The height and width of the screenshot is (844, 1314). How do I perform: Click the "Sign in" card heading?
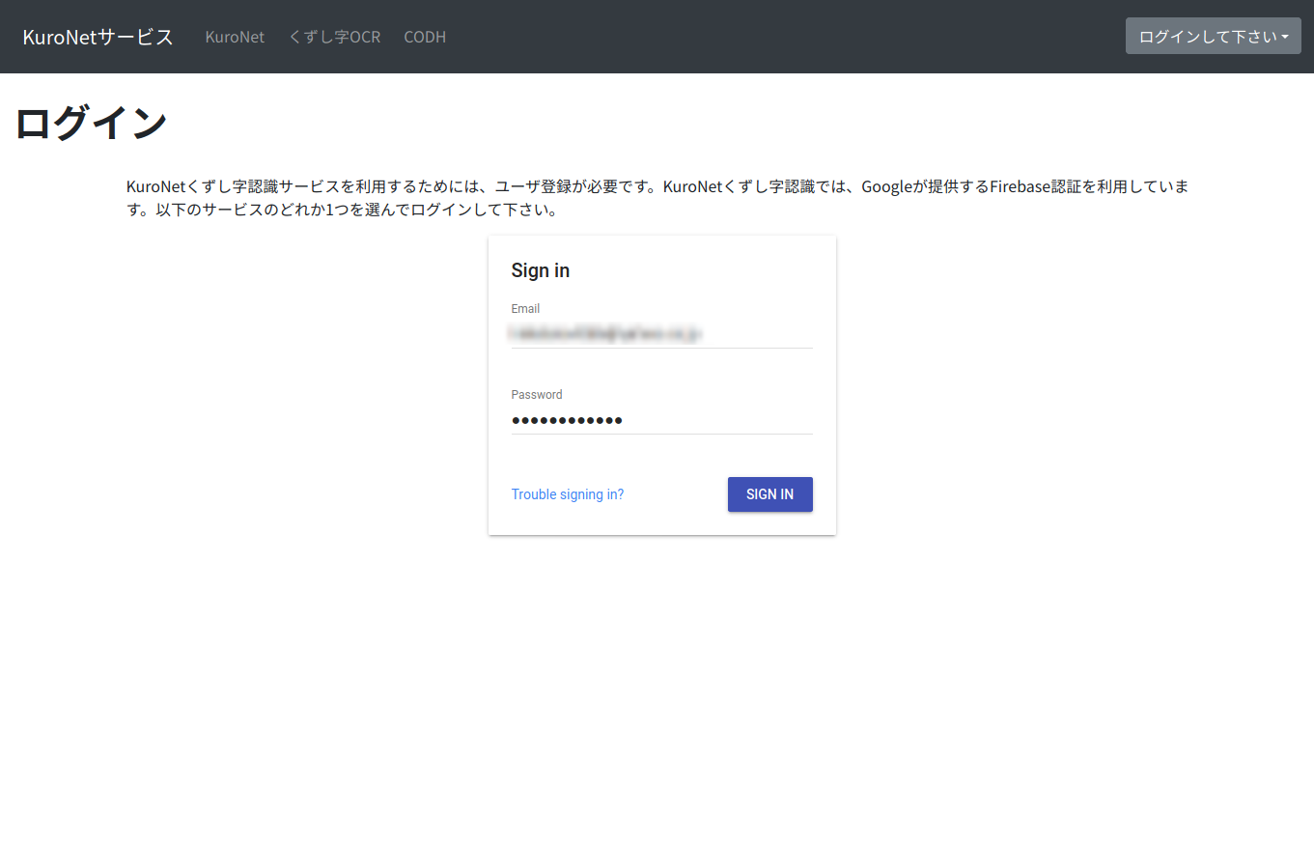pos(540,270)
